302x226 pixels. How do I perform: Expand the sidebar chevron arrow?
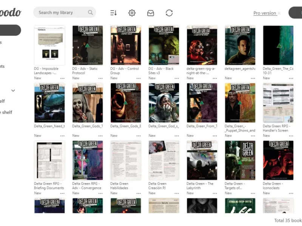(x=13, y=90)
